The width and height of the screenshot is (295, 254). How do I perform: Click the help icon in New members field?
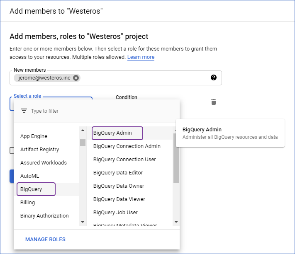pos(214,77)
